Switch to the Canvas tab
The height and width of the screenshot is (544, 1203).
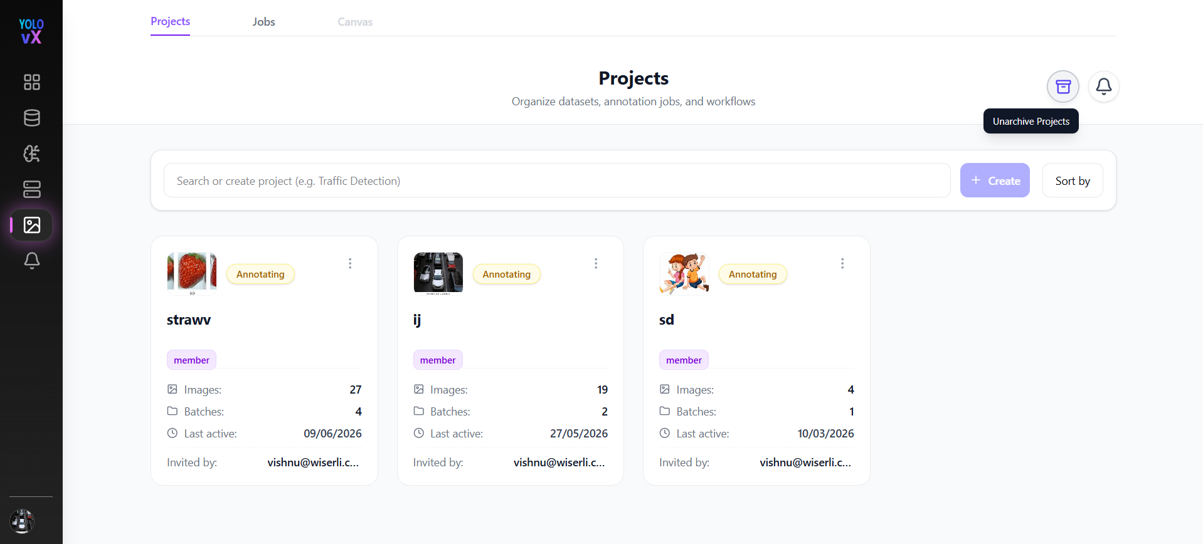(355, 22)
